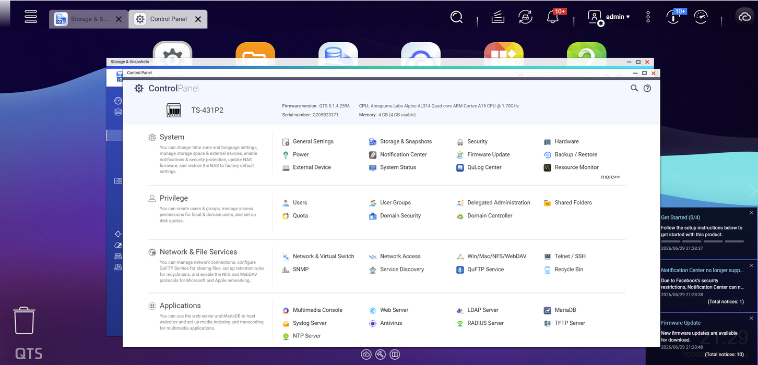The width and height of the screenshot is (758, 365).
Task: Search within the Control Panel window
Action: (x=634, y=88)
